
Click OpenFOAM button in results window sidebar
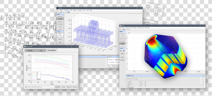click(x=122, y=60)
